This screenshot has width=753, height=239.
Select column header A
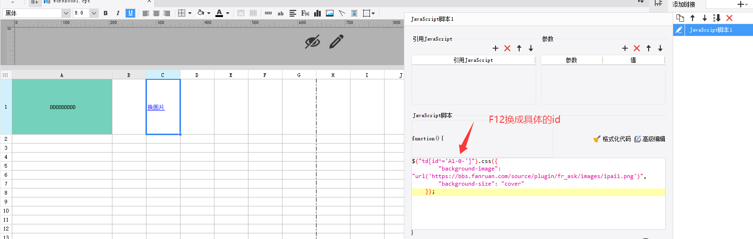pyautogui.click(x=62, y=75)
